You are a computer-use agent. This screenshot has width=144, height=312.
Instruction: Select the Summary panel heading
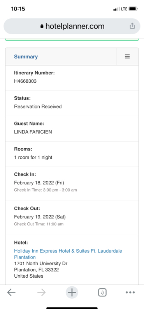[26, 57]
